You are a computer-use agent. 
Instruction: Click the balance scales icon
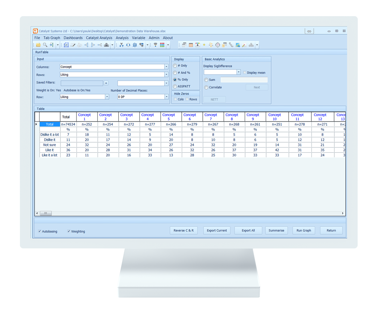coord(211,45)
